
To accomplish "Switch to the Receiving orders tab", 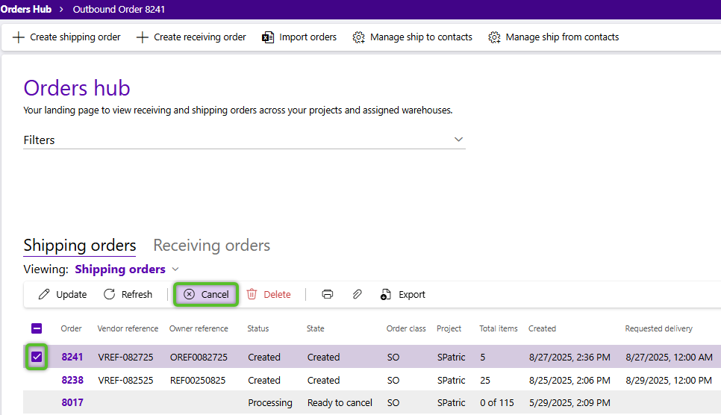I will pos(211,246).
